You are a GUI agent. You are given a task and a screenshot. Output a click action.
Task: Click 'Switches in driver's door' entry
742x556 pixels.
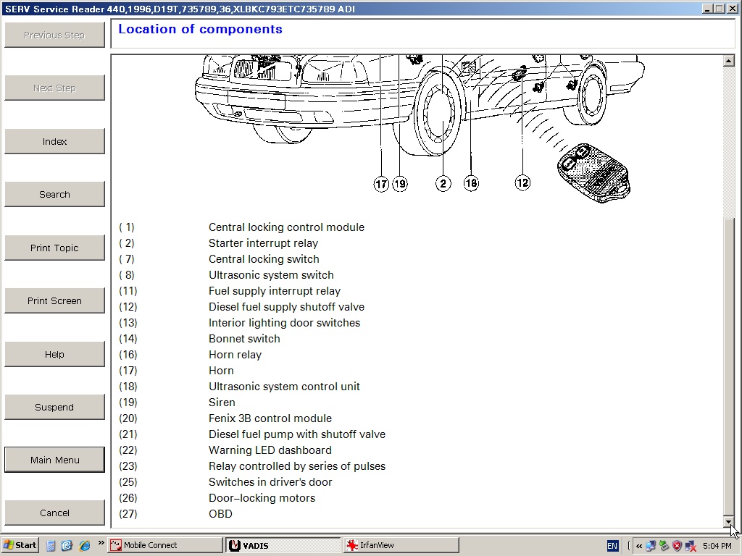coord(270,481)
